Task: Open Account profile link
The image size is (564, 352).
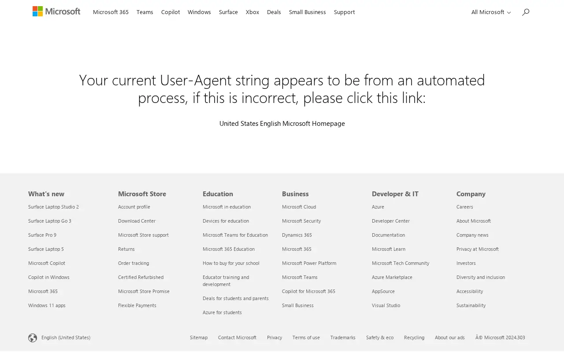Action: tap(134, 207)
